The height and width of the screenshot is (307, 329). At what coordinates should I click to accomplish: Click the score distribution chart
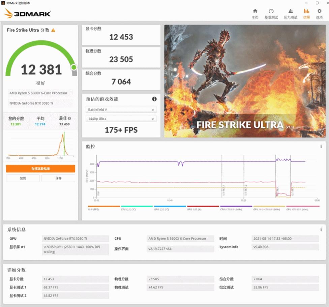tap(40, 146)
